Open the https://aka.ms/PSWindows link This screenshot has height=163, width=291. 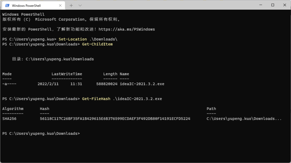click(127, 29)
